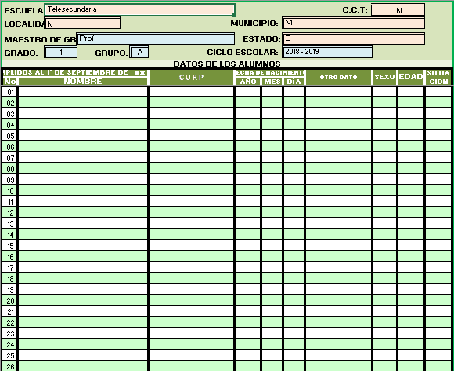Viewport: 454px width, 371px height.
Task: Click the CICLO ESCOLAR label
Action: click(x=243, y=53)
